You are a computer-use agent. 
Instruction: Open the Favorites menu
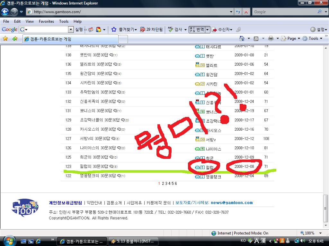click(46, 21)
